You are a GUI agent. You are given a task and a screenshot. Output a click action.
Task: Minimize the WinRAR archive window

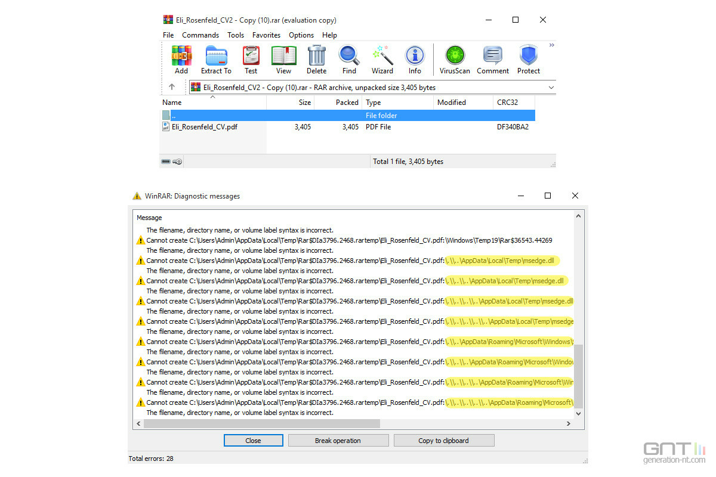point(488,20)
